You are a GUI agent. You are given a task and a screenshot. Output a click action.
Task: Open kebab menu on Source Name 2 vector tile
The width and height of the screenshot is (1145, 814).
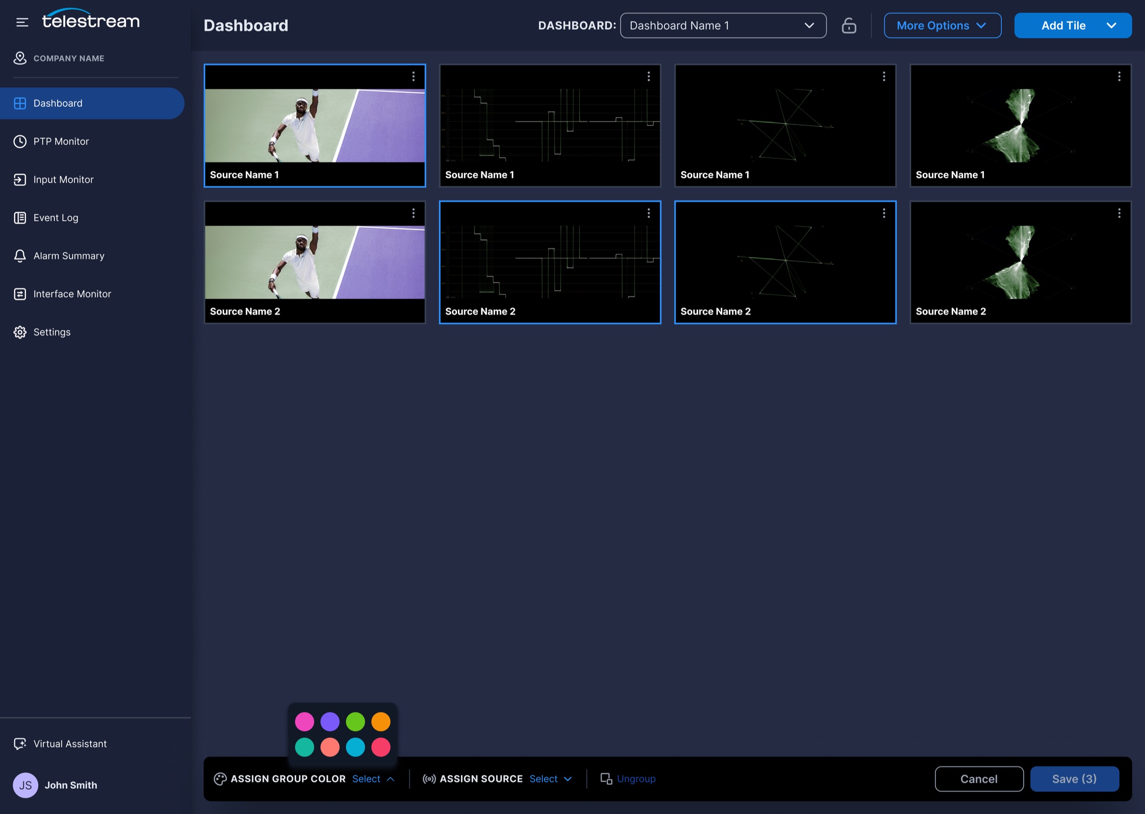pyautogui.click(x=884, y=213)
